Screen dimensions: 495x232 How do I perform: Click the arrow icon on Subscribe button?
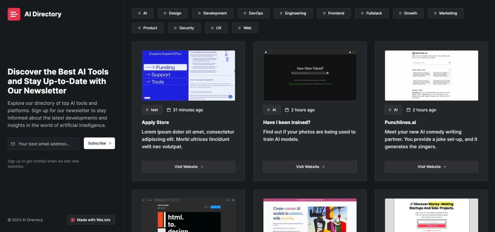(x=110, y=143)
